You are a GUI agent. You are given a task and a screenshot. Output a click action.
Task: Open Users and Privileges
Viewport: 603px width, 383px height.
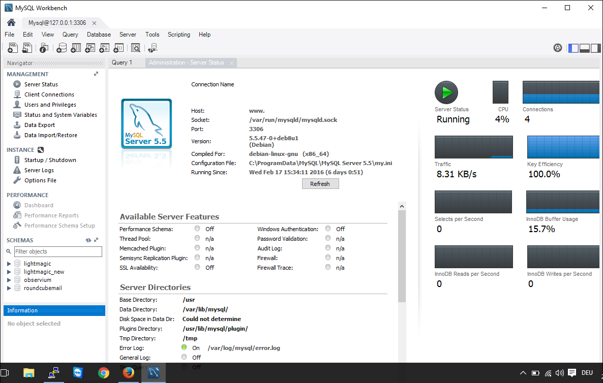click(x=50, y=105)
